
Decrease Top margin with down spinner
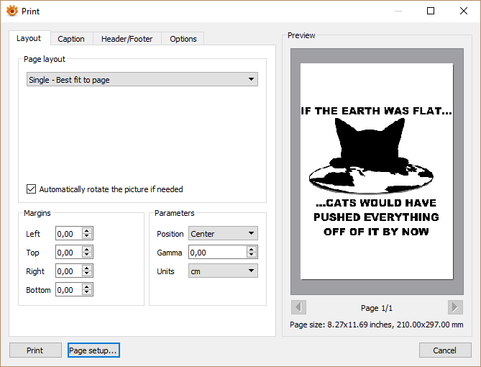click(87, 255)
